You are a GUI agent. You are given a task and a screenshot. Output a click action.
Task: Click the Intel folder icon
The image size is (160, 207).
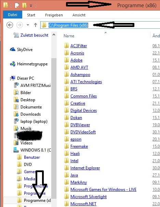[x=66, y=161]
